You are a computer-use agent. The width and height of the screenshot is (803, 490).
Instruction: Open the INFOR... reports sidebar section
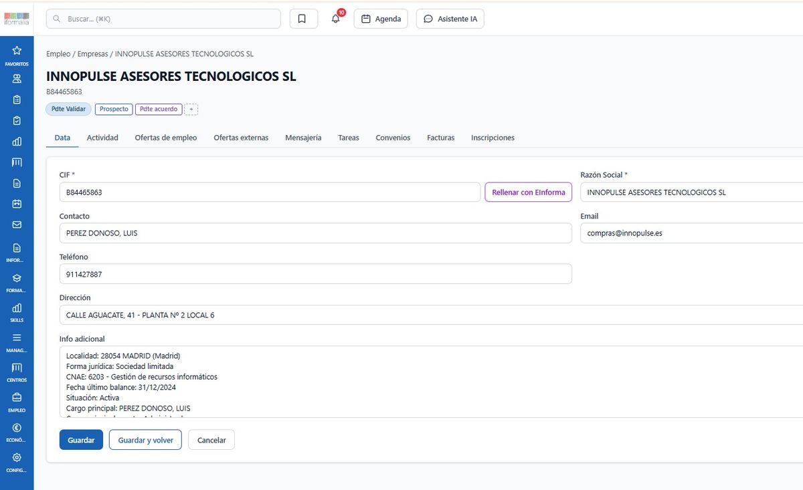click(x=17, y=253)
